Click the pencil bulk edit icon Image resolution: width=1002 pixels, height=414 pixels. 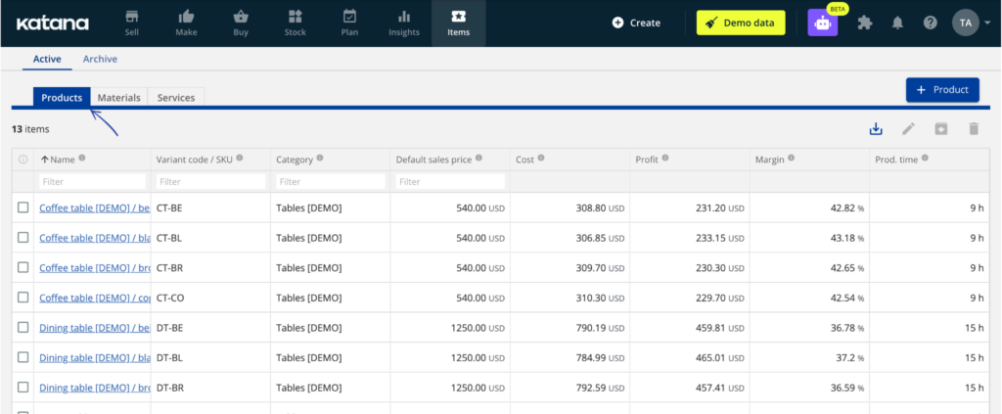point(908,129)
